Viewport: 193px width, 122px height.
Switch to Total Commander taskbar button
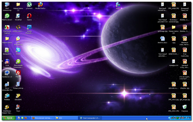pos(90,118)
